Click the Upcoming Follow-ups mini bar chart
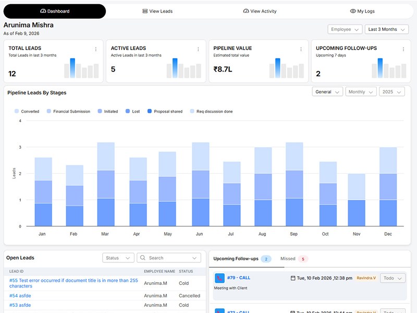Viewport: 417px width, 313px height. coord(389,68)
